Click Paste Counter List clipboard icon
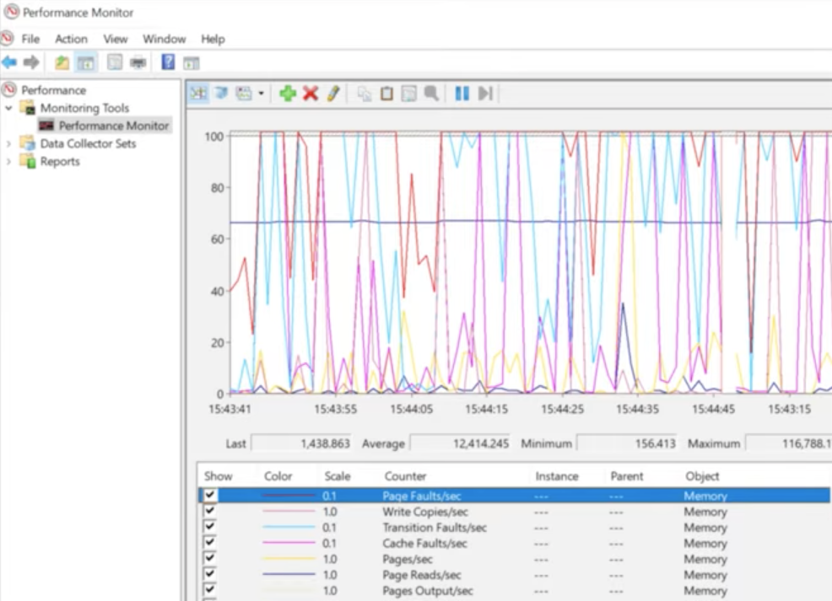Viewport: 832px width, 601px height. (x=386, y=94)
